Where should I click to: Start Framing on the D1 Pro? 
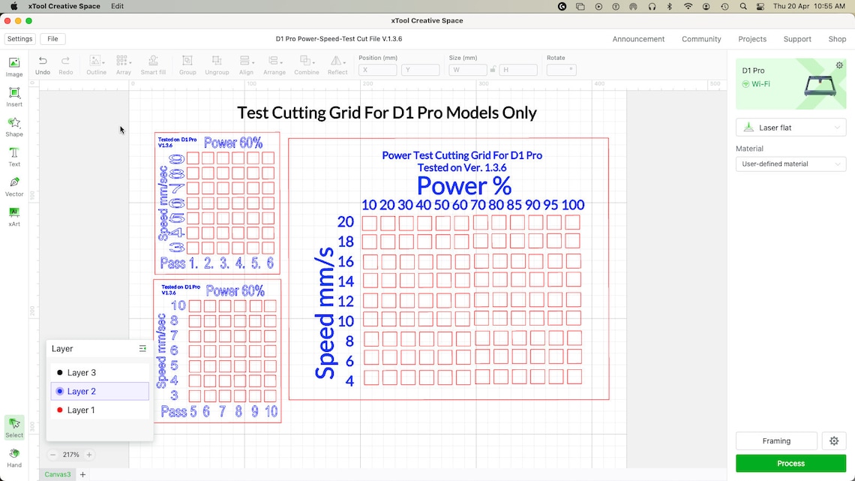coord(776,440)
